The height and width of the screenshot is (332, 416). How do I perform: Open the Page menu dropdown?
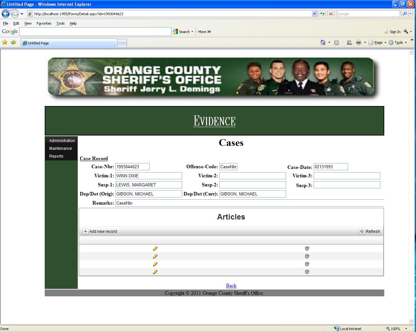(378, 42)
